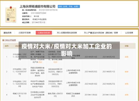Select the red 行政处罚信息 tab
This screenshot has height=101, width=139.
point(44,33)
